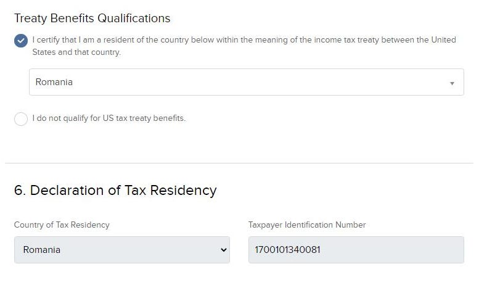Click the 'Country of Tax Residency' label

tap(62, 225)
